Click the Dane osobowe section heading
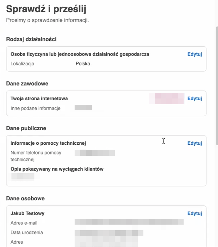 25,199
